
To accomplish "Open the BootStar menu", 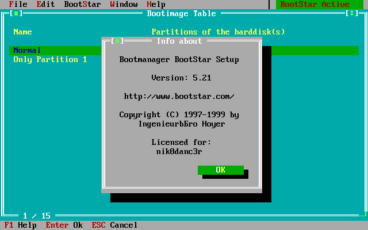I will [82, 5].
